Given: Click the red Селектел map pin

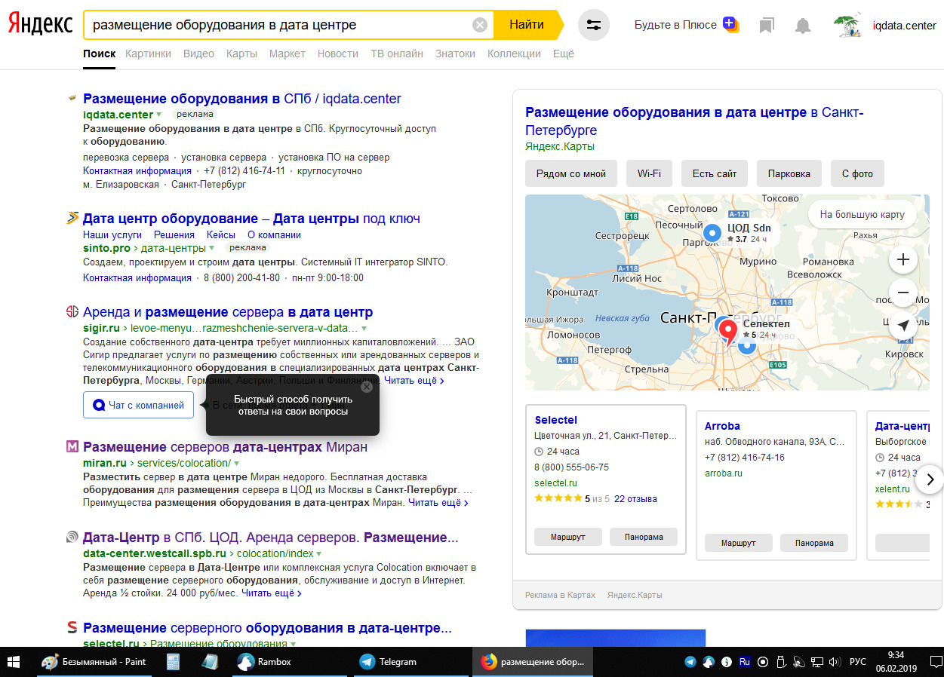Looking at the screenshot, I should (x=727, y=332).
